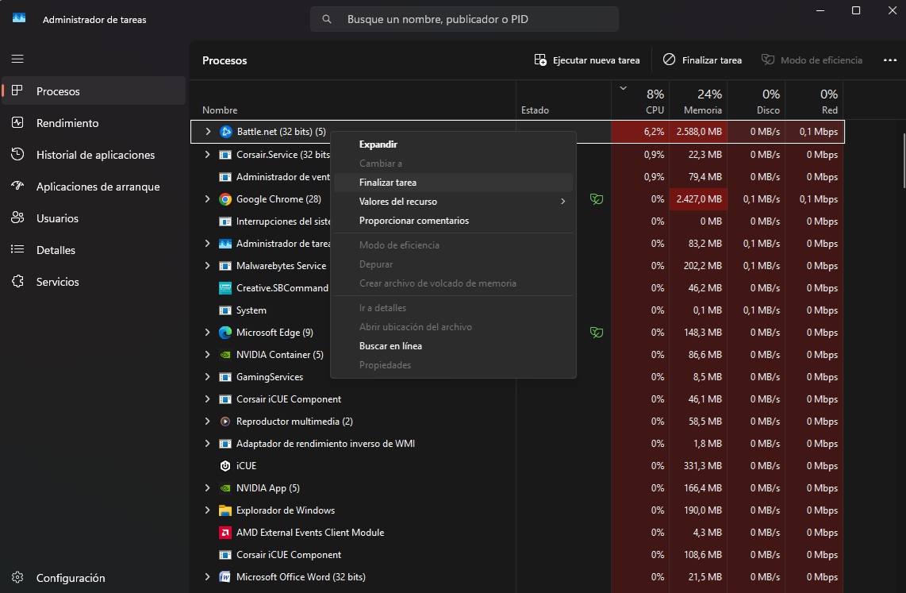This screenshot has width=906, height=593.
Task: Click the Servicios puzzle icon
Action: tap(18, 282)
